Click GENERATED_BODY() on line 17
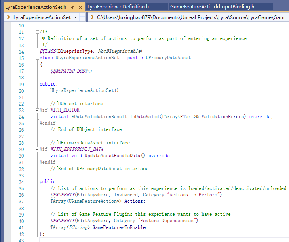 [x=71, y=71]
